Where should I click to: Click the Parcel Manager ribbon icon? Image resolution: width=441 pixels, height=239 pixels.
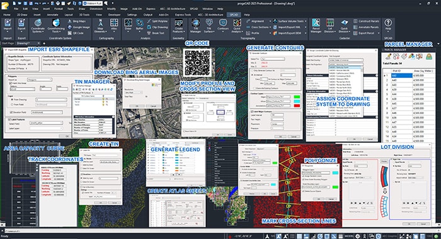(x=316, y=26)
